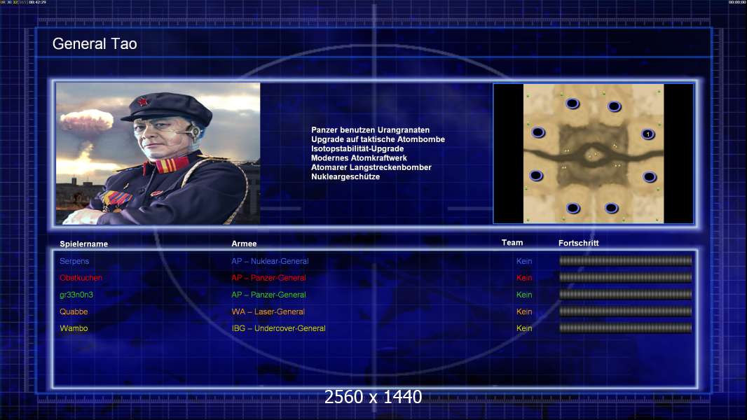747x420 pixels.
Task: Select player name "Wambo"
Action: point(74,328)
